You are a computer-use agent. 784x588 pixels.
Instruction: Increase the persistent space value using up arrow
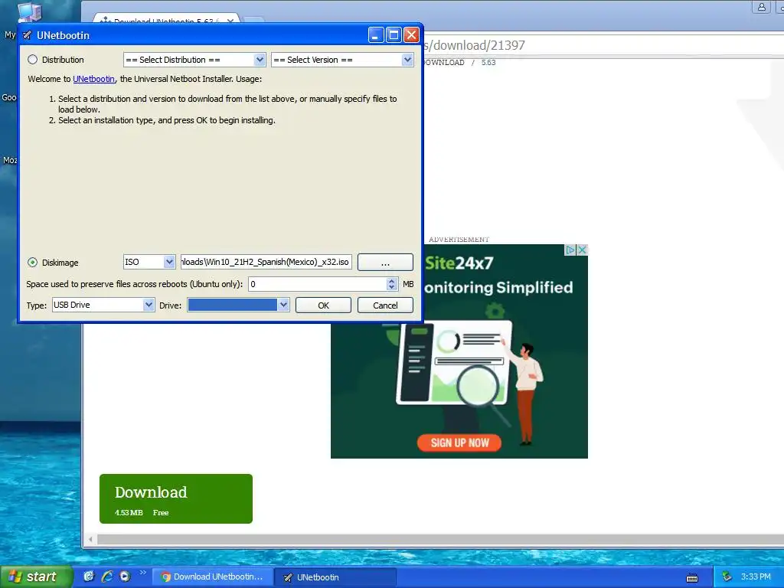point(391,280)
